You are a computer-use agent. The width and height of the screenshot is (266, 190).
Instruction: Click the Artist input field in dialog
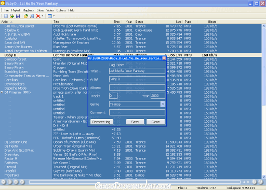[137, 79]
